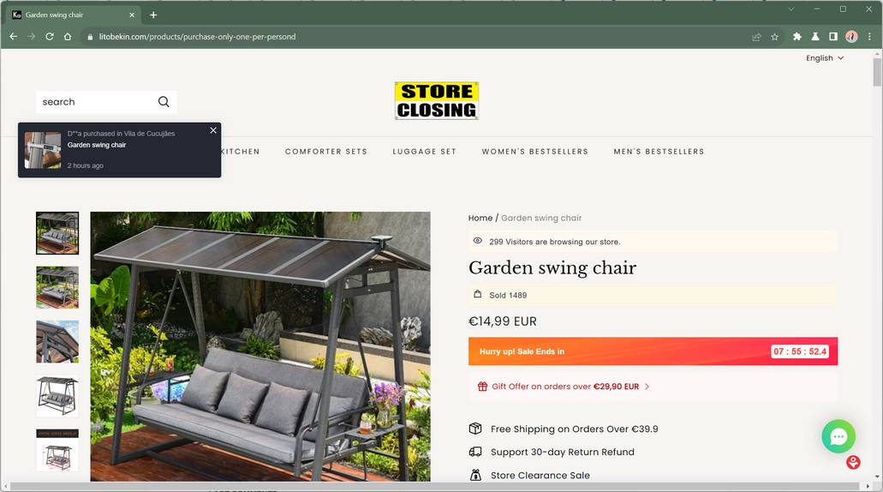883x492 pixels.
Task: Dismiss the purchase notification popup
Action: click(x=213, y=130)
